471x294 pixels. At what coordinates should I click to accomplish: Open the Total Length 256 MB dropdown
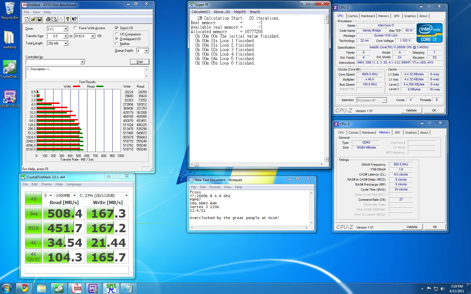tap(66, 43)
